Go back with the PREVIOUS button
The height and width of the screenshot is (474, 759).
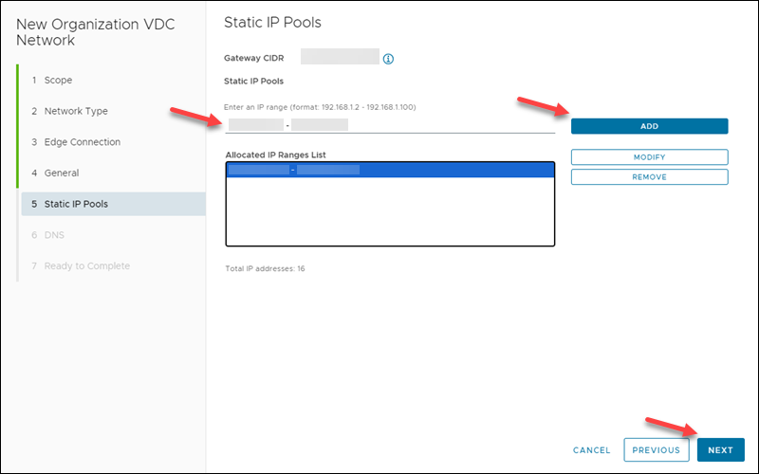click(x=656, y=449)
